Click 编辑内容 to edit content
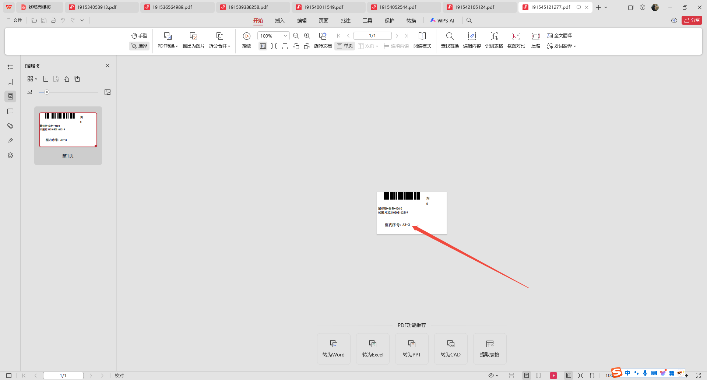Viewport: 707px width, 380px height. 472,41
